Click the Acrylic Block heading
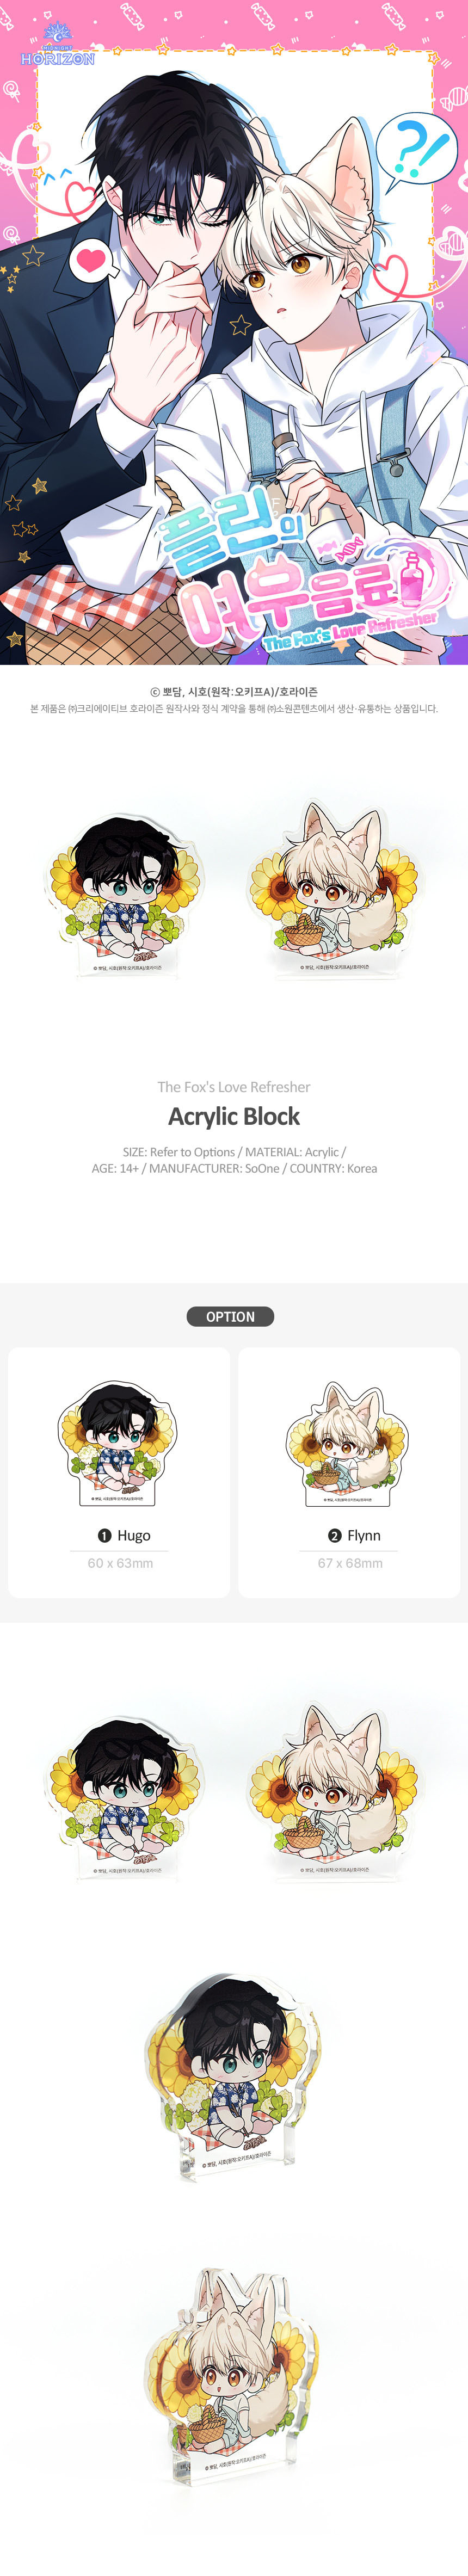468x2576 pixels. pos(234,1116)
